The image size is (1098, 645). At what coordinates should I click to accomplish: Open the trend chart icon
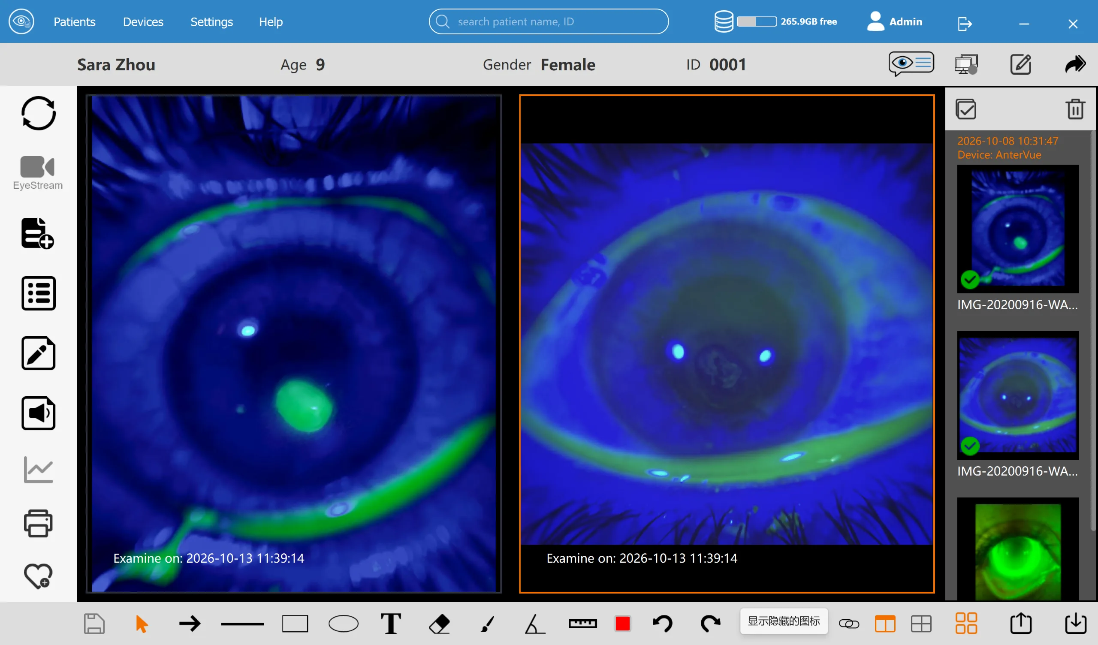click(x=38, y=469)
